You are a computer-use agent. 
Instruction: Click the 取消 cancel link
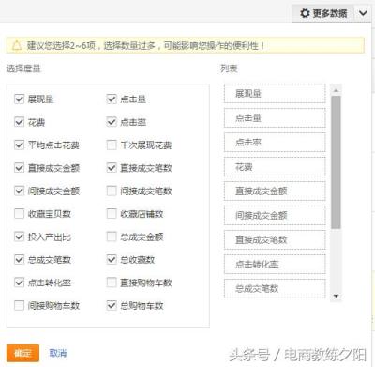(58, 353)
